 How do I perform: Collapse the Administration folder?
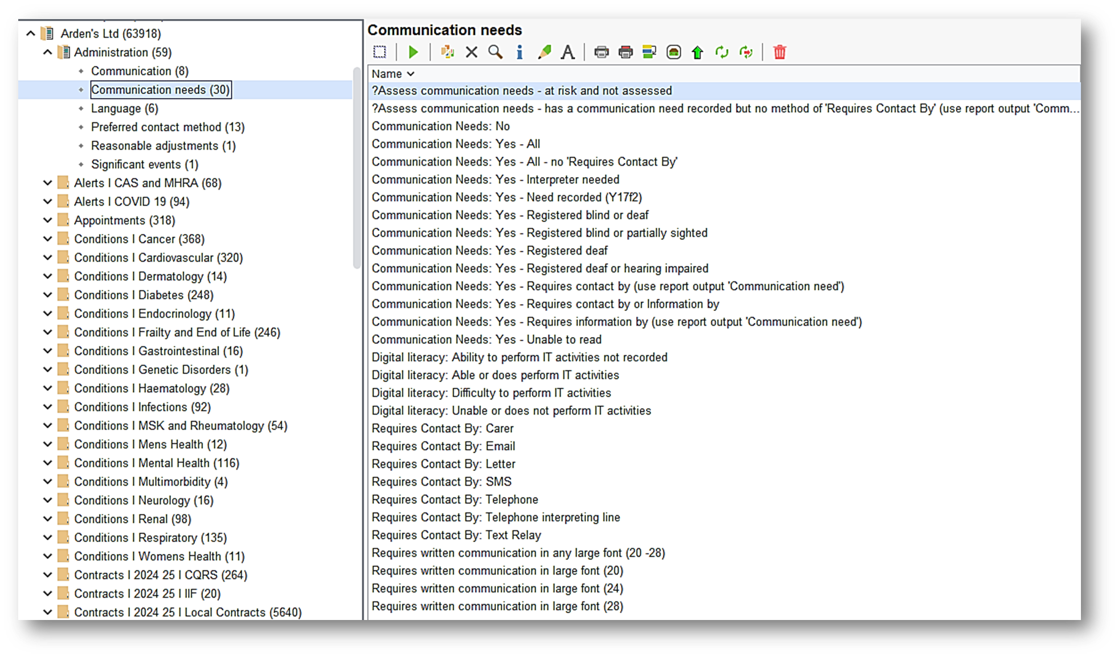click(48, 52)
